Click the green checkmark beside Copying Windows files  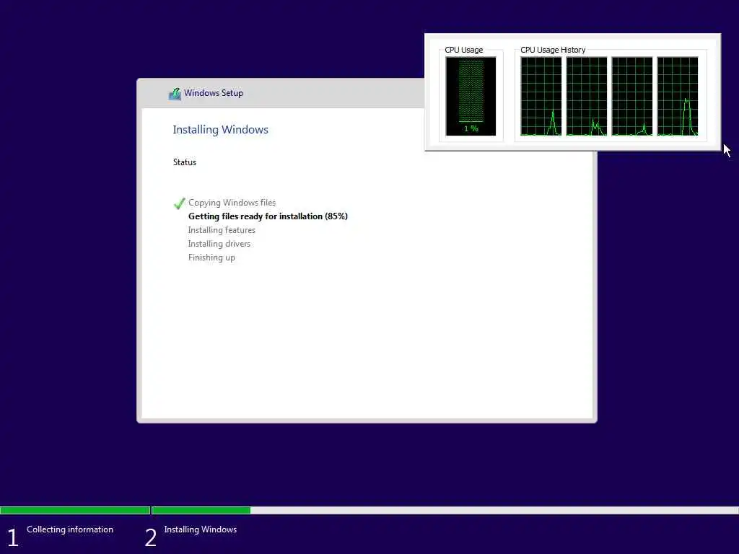(x=179, y=203)
